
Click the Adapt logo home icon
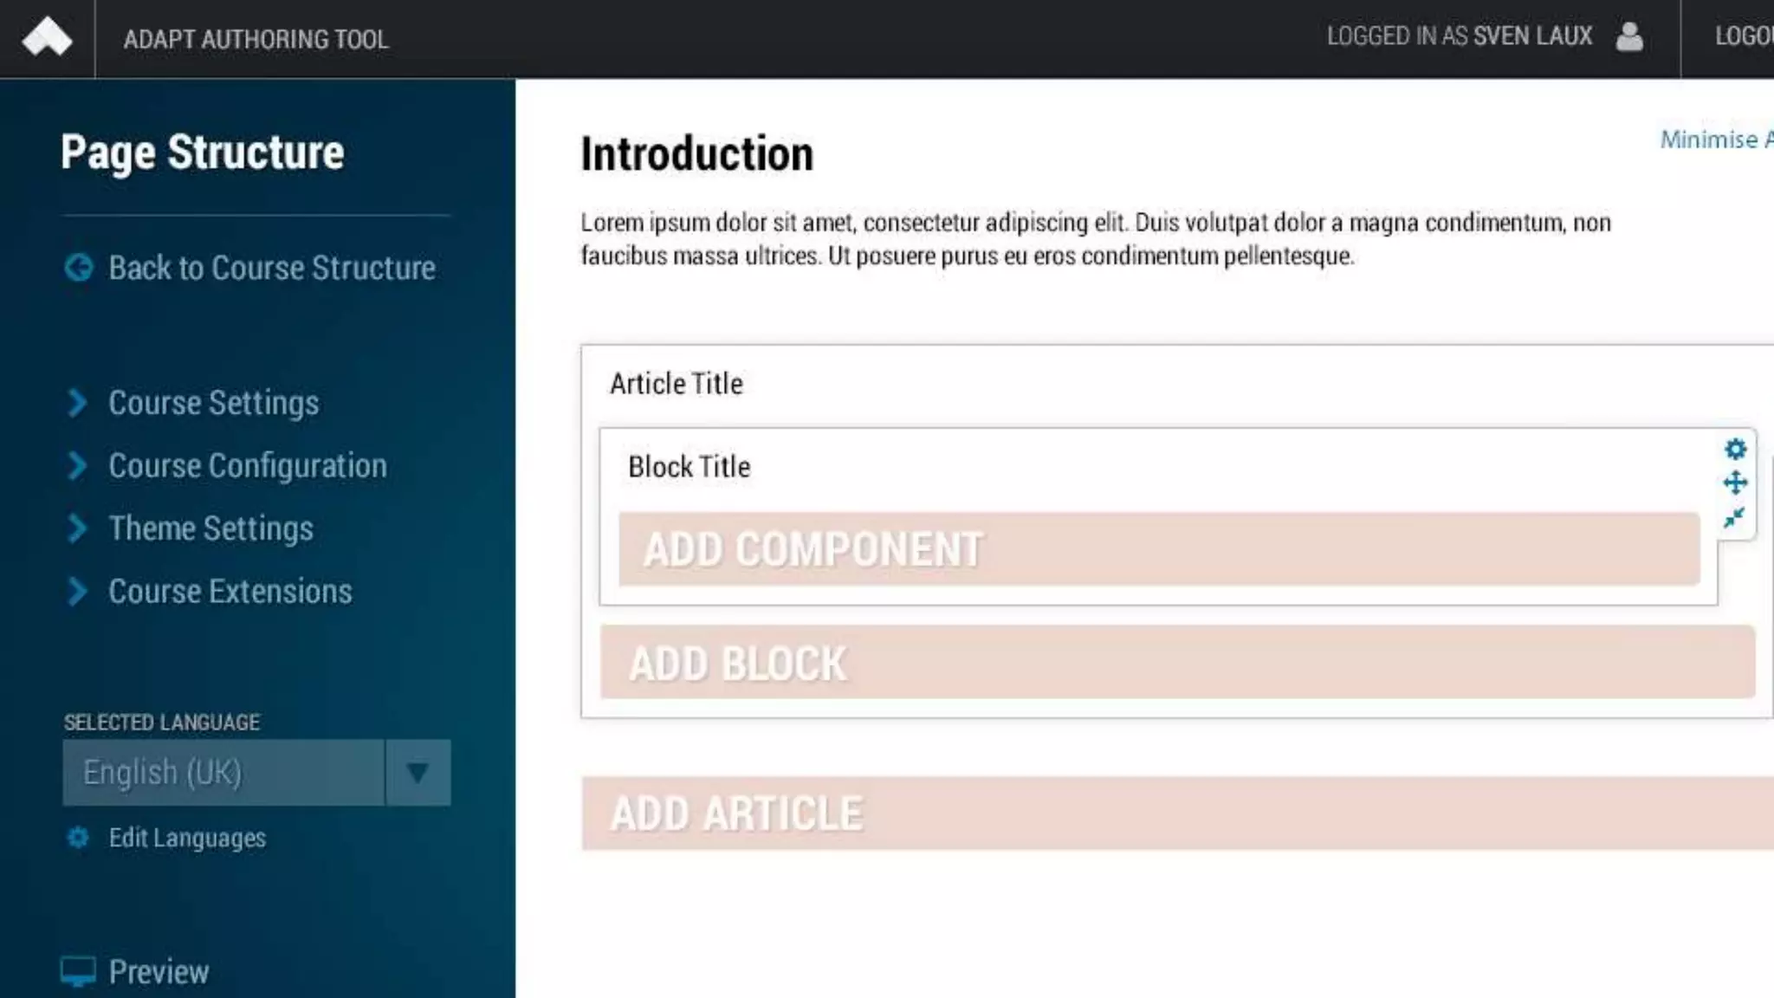click(x=47, y=38)
